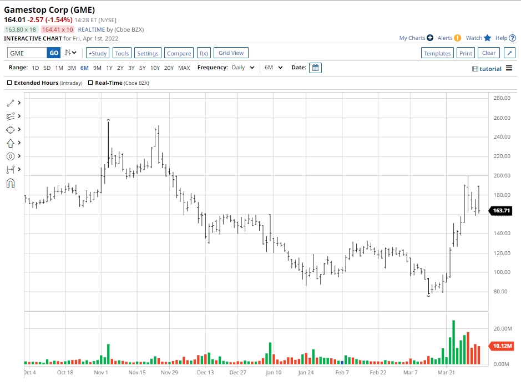Click the 10.12M volume label
The width and height of the screenshot is (521, 386).
pos(502,346)
